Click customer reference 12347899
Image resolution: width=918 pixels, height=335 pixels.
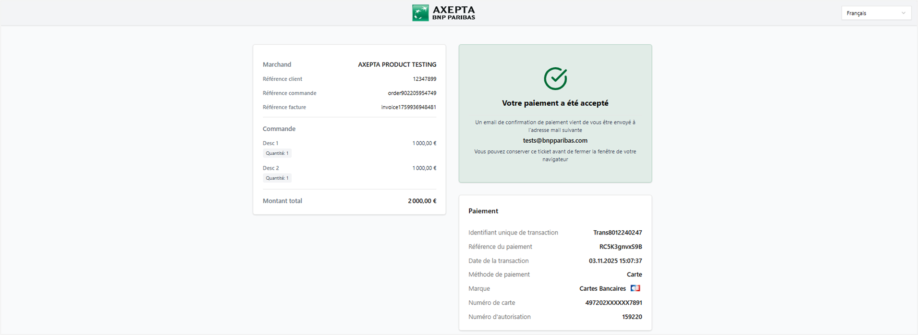(x=424, y=79)
